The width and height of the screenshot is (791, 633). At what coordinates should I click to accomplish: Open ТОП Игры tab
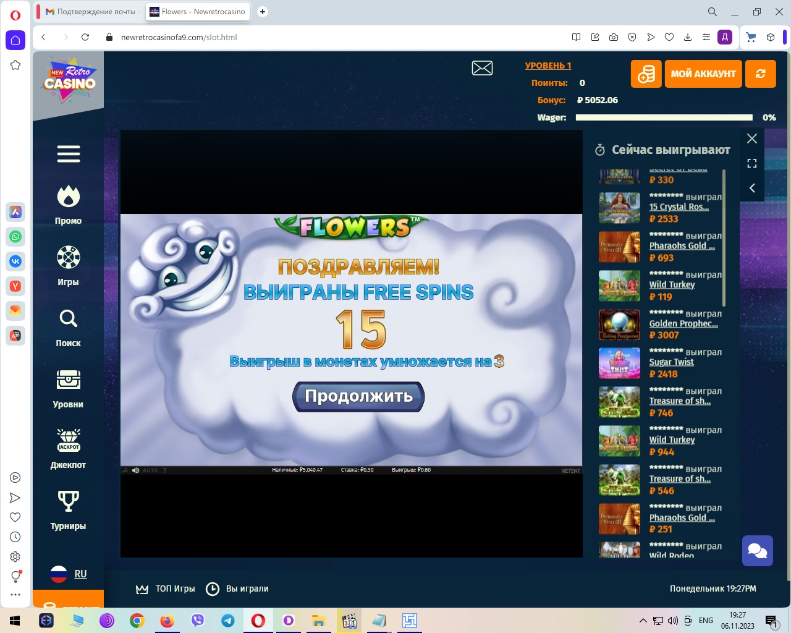(166, 589)
